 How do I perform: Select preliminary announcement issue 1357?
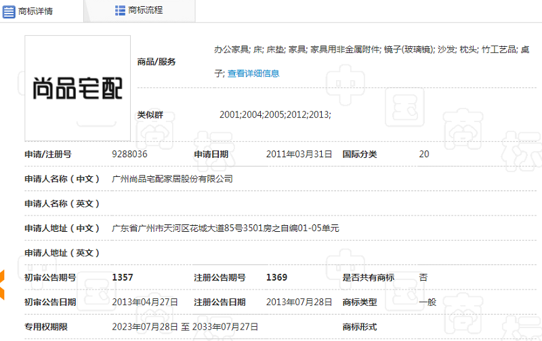click(123, 277)
